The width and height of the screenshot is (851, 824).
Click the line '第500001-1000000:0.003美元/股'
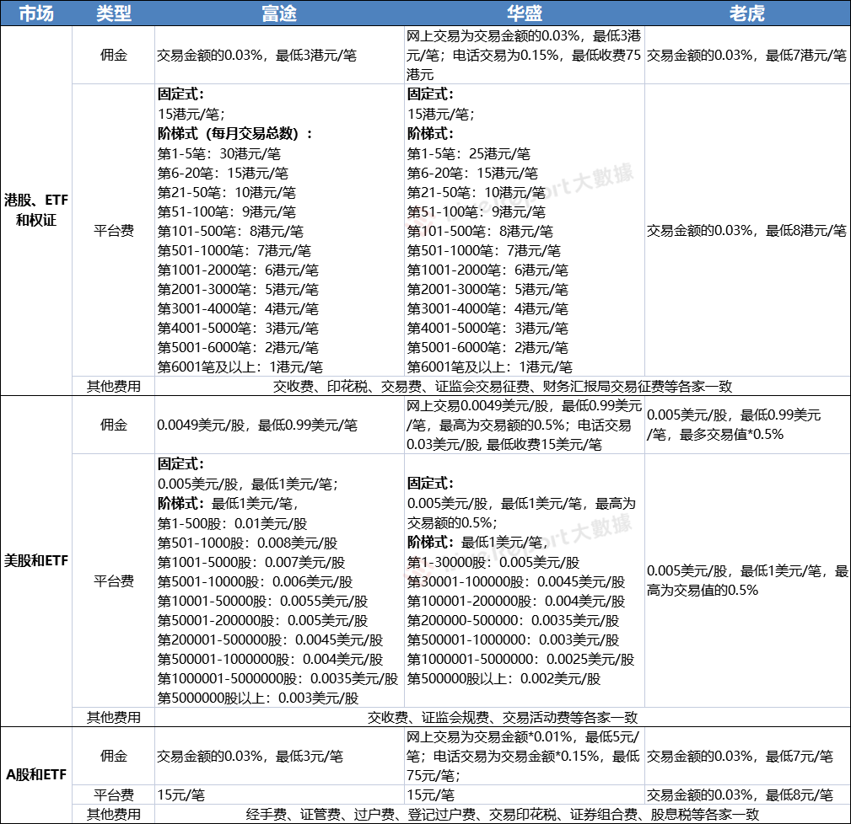[513, 640]
